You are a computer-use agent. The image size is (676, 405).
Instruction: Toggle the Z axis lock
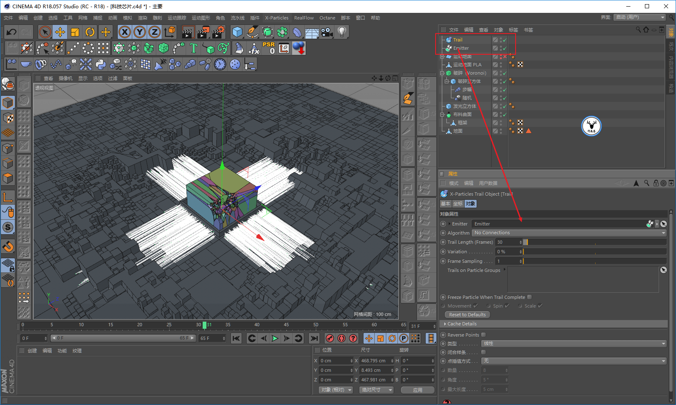point(155,32)
